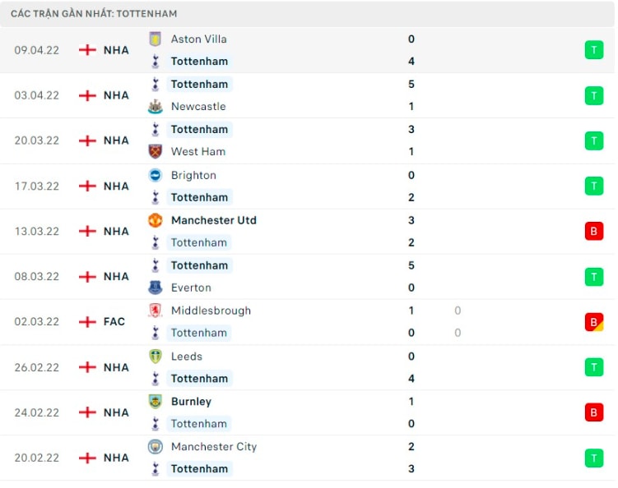
Task: Click the header 'Các trận gần nhất: Tottenham'
Action: [94, 14]
